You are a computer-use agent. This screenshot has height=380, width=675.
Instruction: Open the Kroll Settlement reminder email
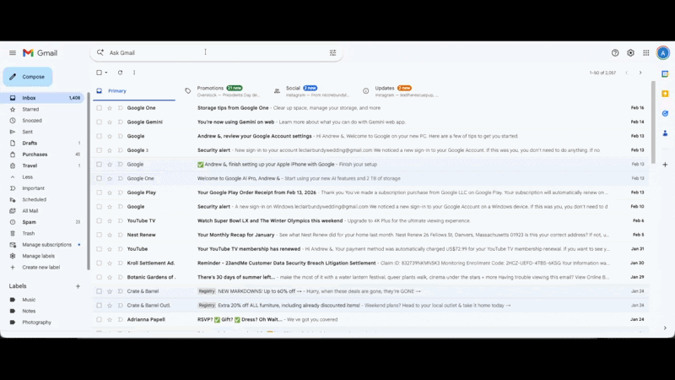(x=370, y=263)
